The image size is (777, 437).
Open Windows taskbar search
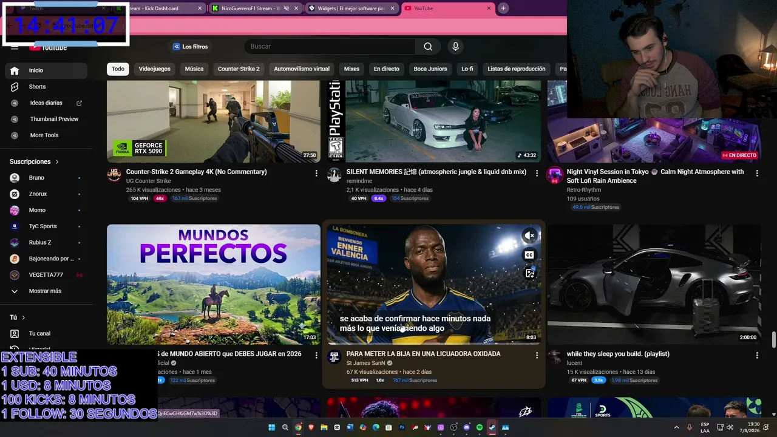point(285,427)
